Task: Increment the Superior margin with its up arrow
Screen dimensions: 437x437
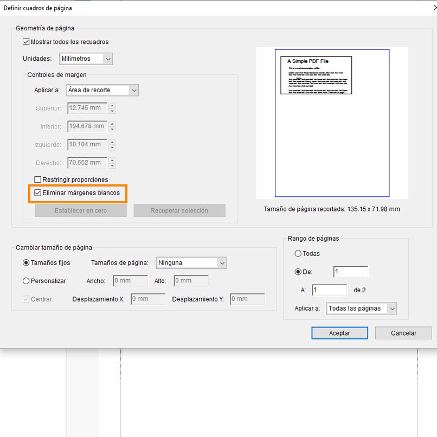Action: [x=112, y=106]
